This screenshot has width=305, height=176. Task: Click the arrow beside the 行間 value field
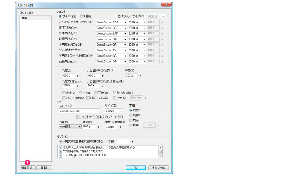78,76
